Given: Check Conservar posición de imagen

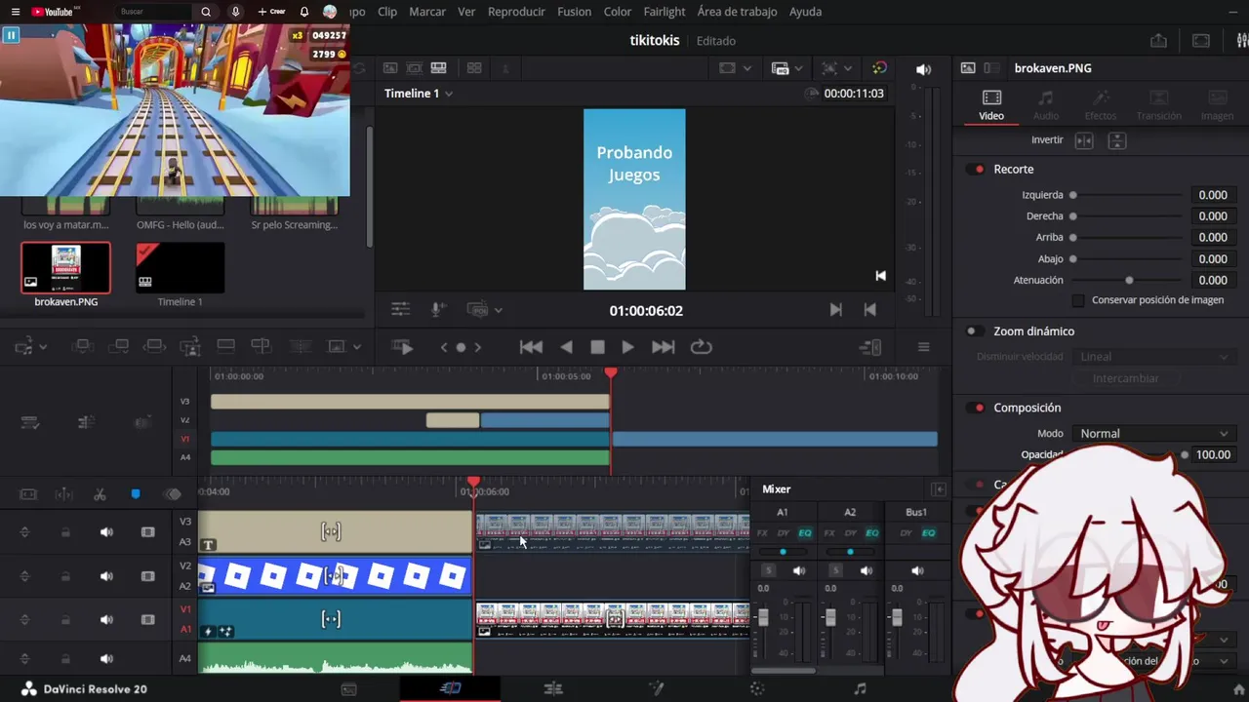Looking at the screenshot, I should 1078,300.
